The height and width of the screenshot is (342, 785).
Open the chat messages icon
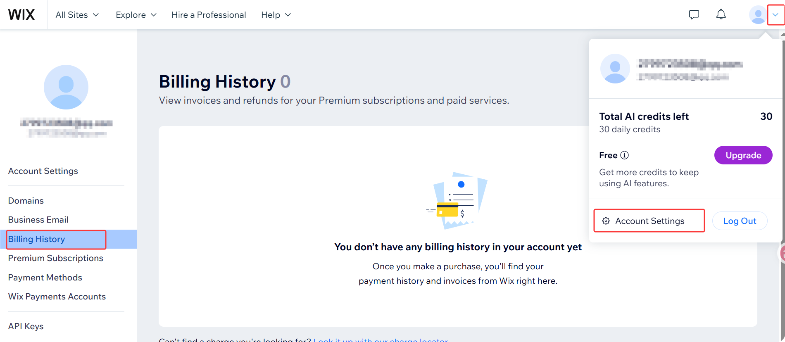(x=694, y=14)
